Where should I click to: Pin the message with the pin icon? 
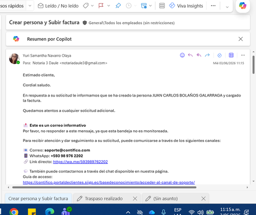[118, 6]
